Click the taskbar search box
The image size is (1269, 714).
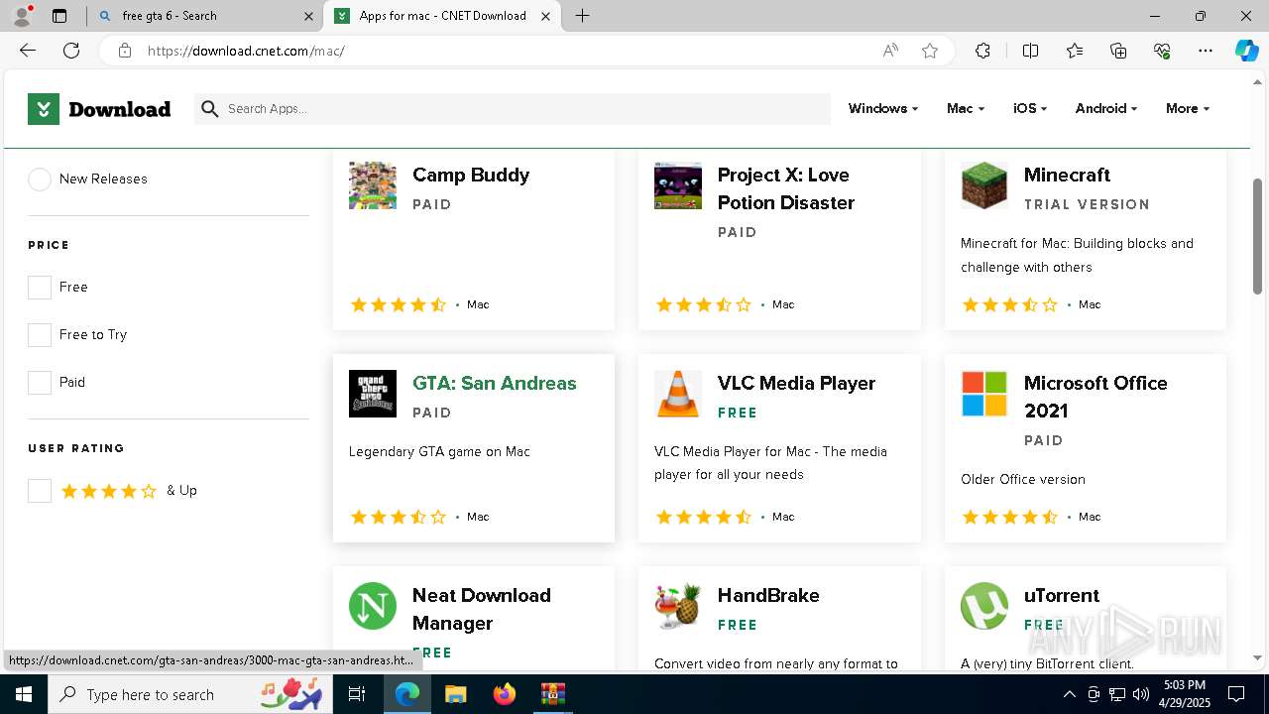pyautogui.click(x=189, y=694)
